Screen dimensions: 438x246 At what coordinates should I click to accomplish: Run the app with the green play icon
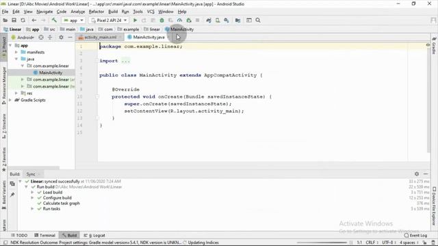coord(135,20)
